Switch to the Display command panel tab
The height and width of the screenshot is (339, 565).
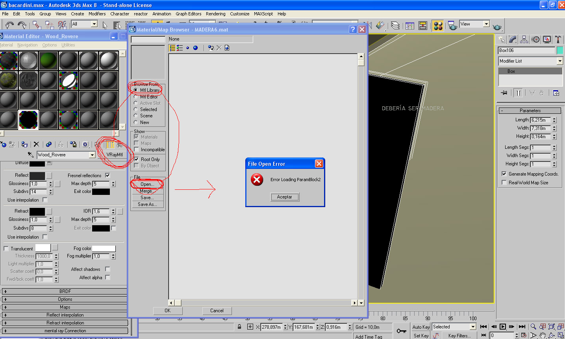coord(547,39)
